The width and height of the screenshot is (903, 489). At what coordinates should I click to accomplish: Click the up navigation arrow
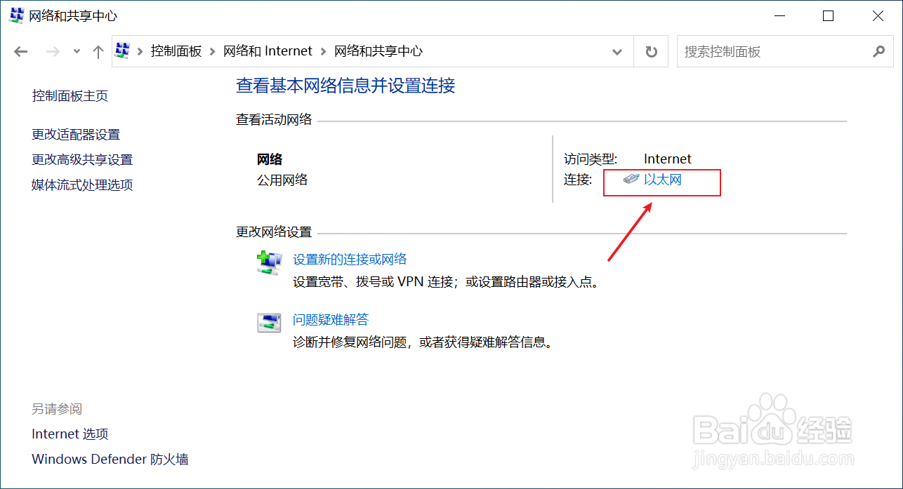point(98,51)
